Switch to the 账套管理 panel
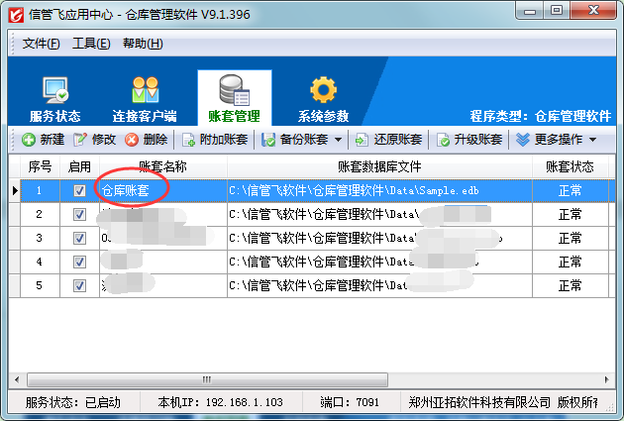624x421 pixels. point(234,99)
